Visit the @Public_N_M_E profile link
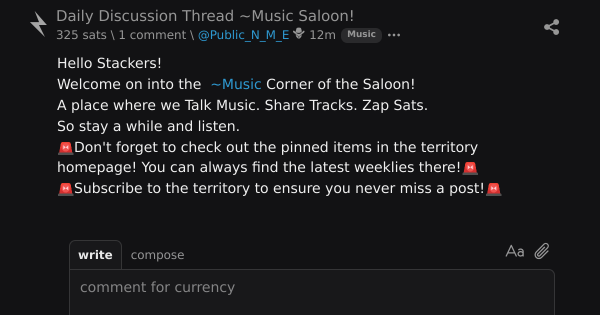Screen dimensions: 600x315 tap(243, 35)
